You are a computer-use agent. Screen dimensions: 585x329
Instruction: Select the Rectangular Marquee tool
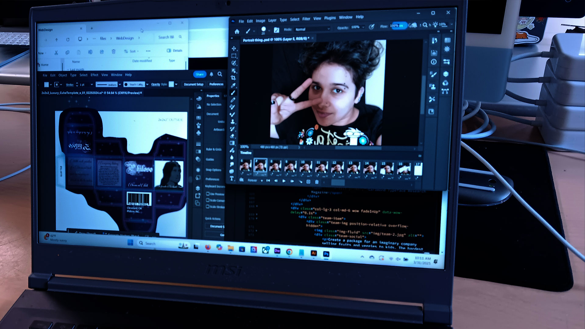(234, 56)
